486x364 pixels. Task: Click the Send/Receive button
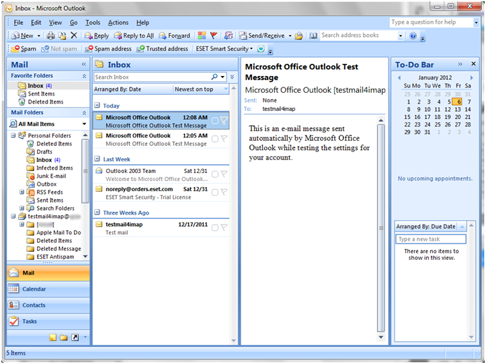pyautogui.click(x=262, y=36)
